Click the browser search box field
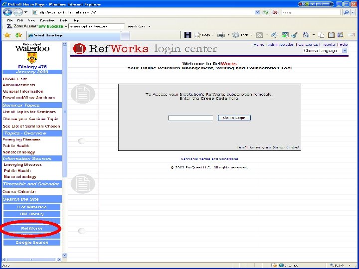This screenshot has height=269, width=359. point(311,12)
